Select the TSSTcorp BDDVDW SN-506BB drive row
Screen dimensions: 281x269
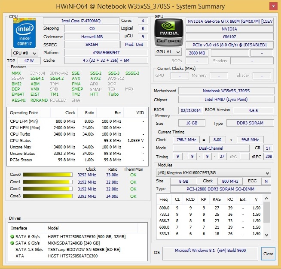pos(78,250)
